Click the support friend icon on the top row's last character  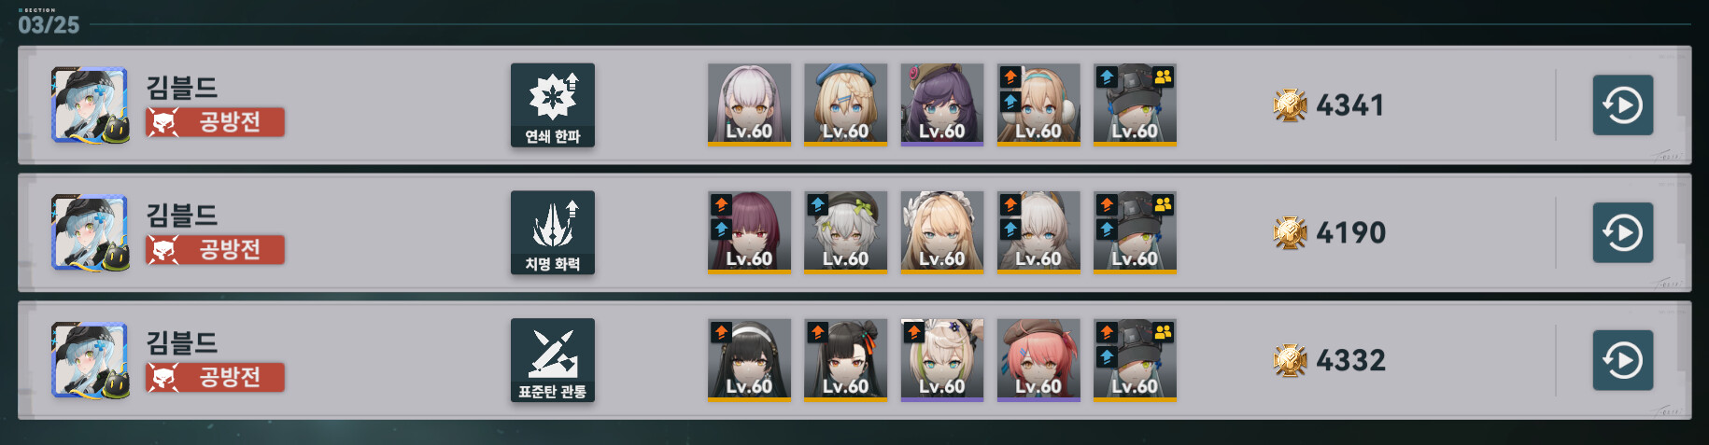click(x=1164, y=76)
